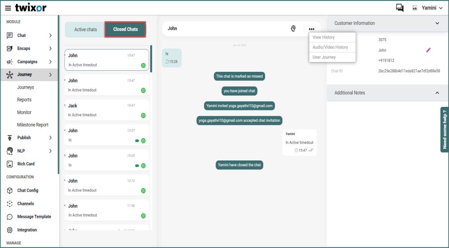Click the pink edit pencil icon
The image size is (449, 248).
[x=429, y=50]
